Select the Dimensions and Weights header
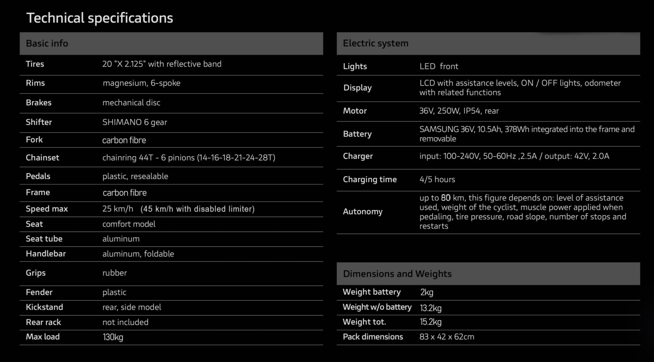 pos(397,274)
